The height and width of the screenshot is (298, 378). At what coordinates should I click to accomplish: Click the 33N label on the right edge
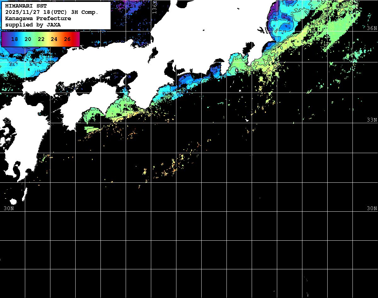[x=372, y=120]
